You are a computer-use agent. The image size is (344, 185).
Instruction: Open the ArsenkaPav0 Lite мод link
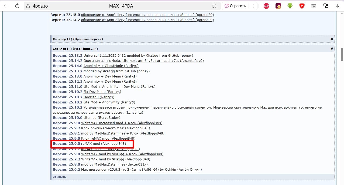pyautogui.click(x=144, y=60)
